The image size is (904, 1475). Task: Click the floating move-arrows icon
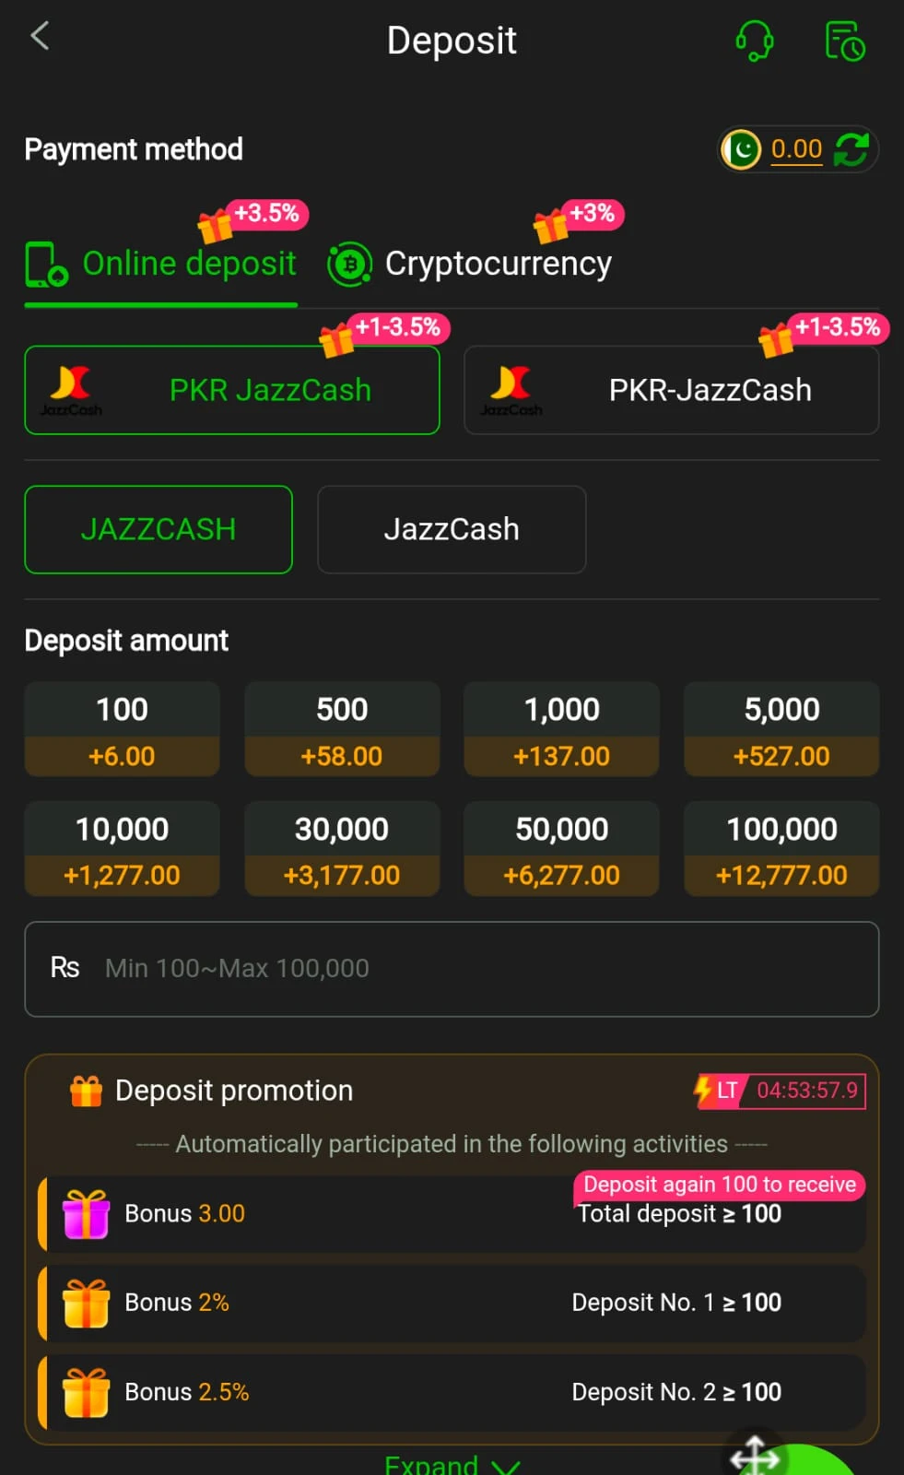click(x=755, y=1457)
